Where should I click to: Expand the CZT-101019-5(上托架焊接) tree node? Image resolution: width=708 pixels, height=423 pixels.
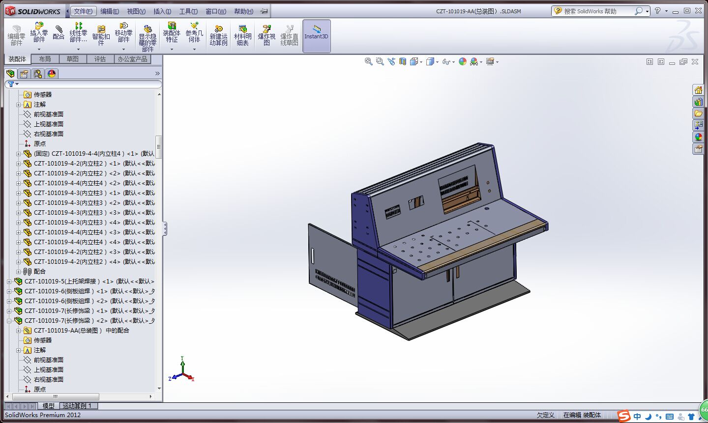tap(9, 282)
